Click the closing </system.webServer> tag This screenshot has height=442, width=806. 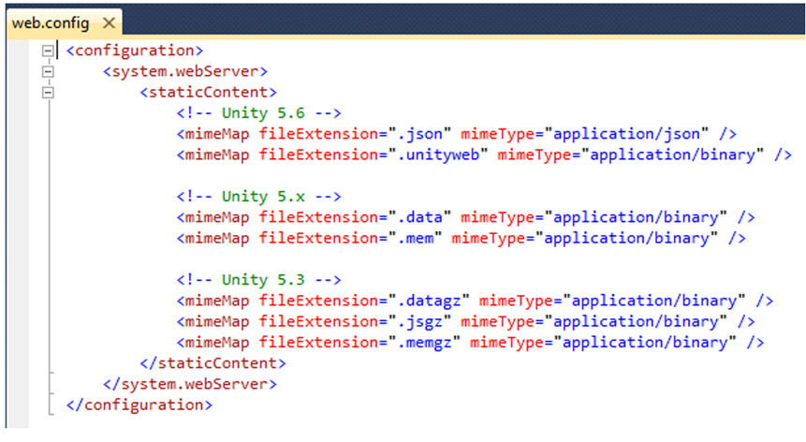(190, 384)
